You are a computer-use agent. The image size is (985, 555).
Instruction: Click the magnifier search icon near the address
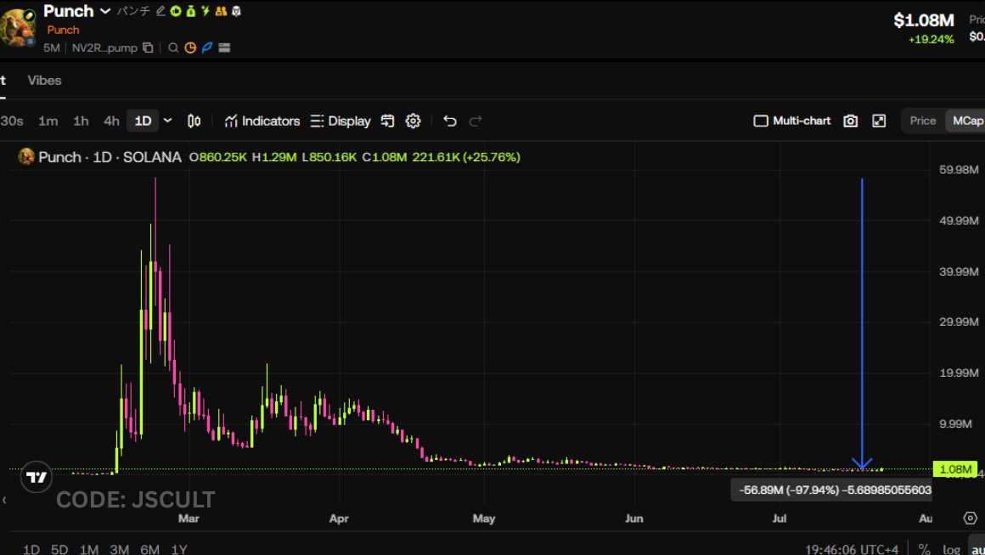point(173,48)
